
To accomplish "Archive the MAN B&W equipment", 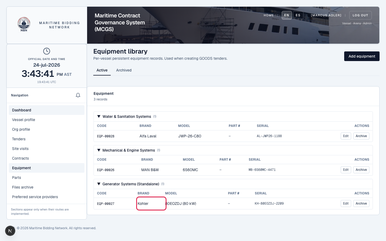I will 361,170.
